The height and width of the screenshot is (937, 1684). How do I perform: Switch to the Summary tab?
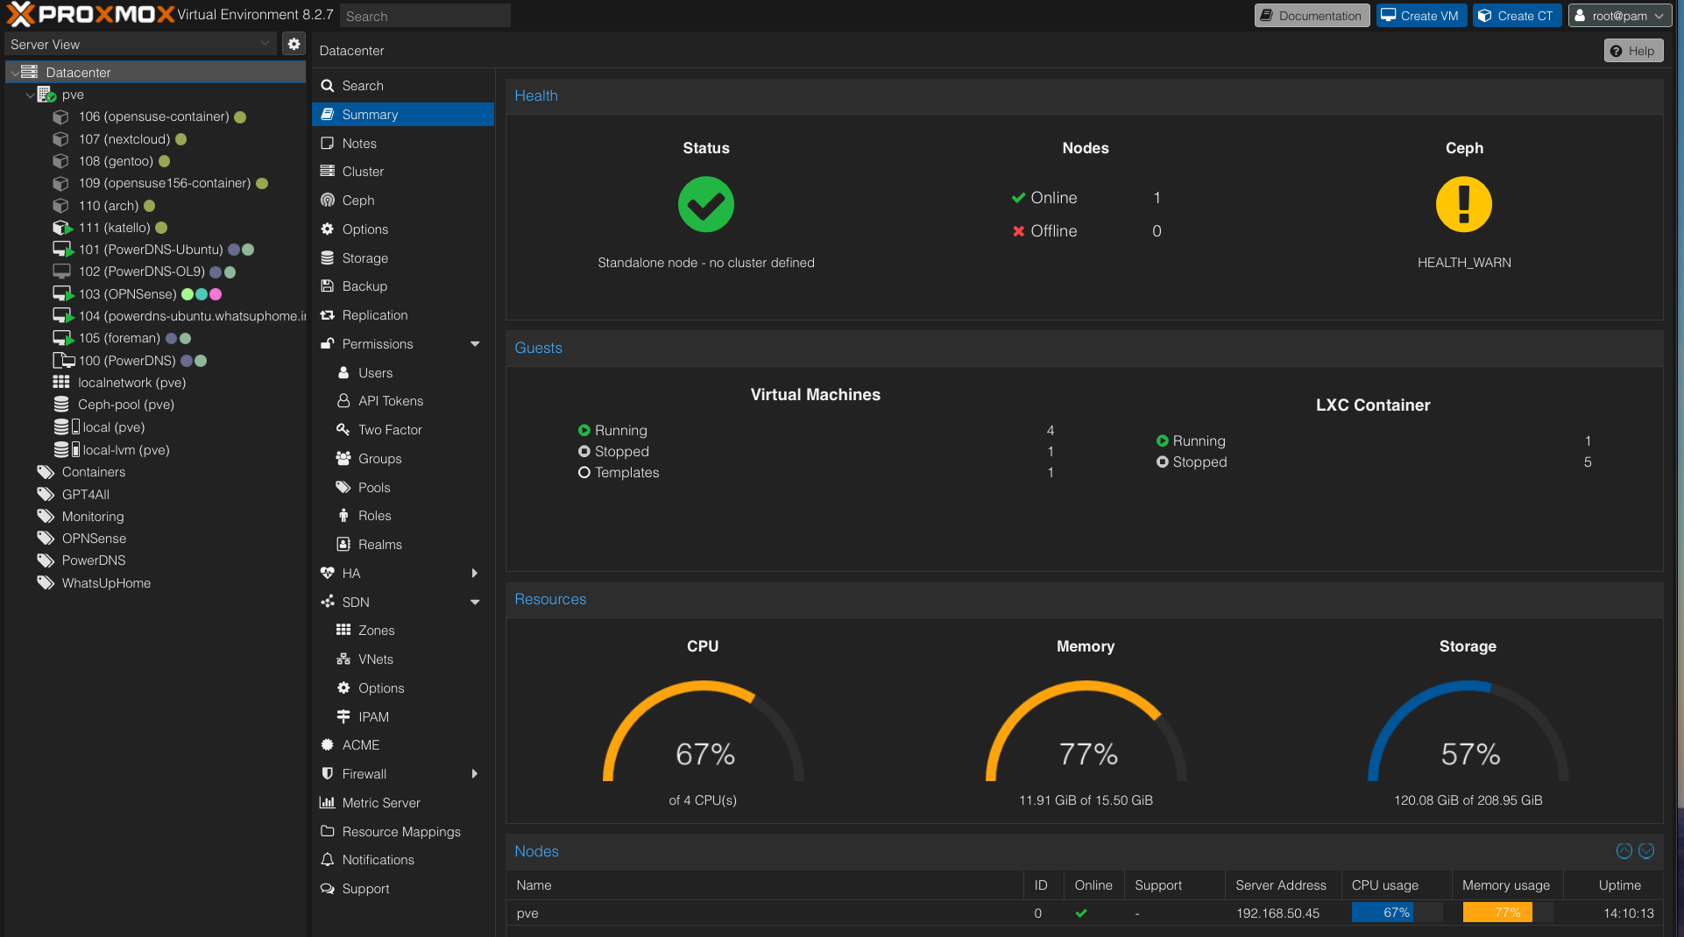pyautogui.click(x=369, y=114)
